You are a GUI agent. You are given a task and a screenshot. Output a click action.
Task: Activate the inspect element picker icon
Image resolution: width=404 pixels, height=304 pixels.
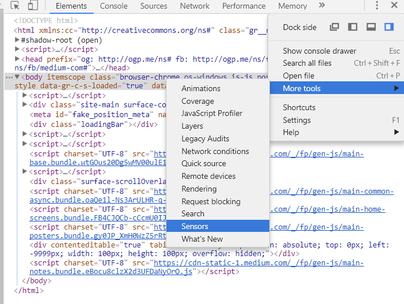(x=15, y=5)
